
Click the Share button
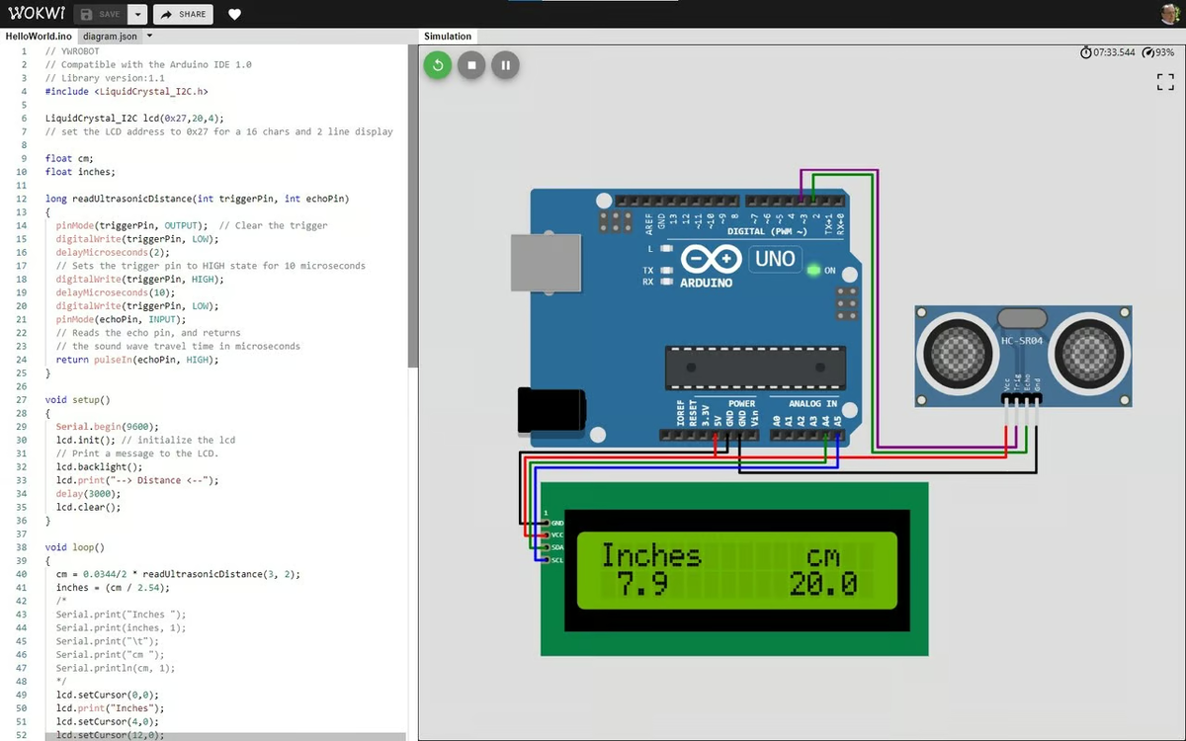pyautogui.click(x=183, y=15)
